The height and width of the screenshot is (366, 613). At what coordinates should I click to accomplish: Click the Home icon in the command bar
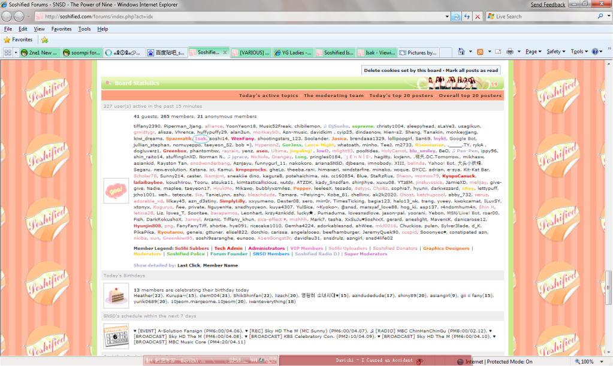461,52
